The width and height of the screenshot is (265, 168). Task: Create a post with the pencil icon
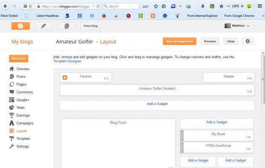point(44,26)
